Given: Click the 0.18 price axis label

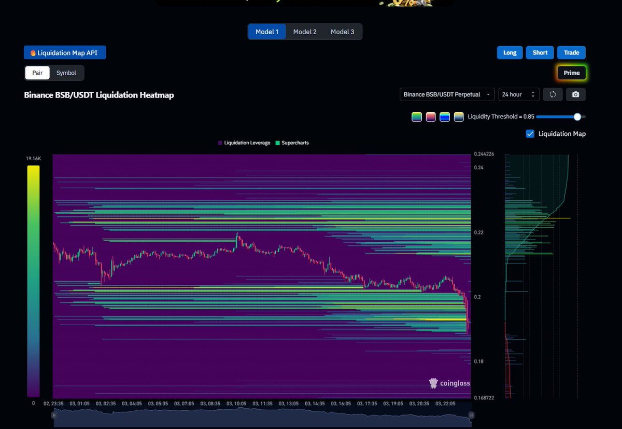Looking at the screenshot, I should coord(478,361).
